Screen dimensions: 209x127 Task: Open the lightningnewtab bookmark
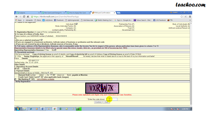coord(72,20)
